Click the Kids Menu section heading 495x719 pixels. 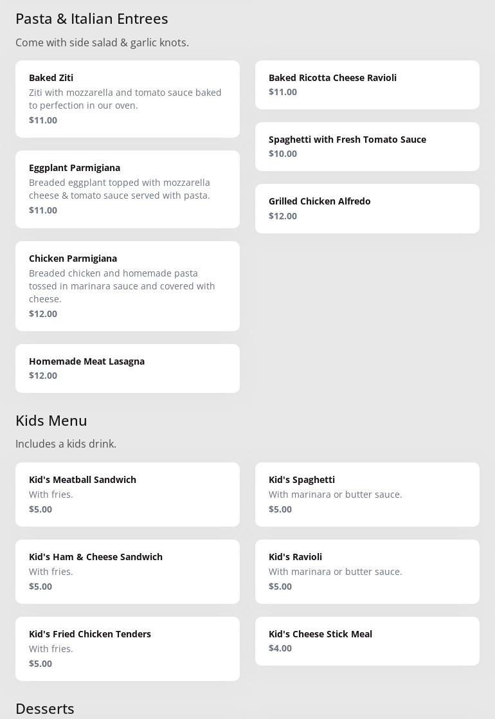(x=51, y=421)
